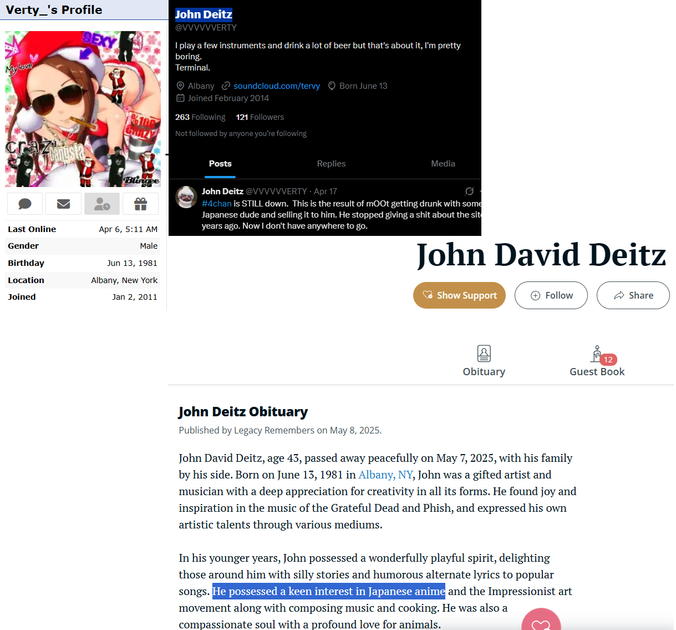The image size is (676, 630).
Task: Open the Verty_ profile avatar image
Action: (x=83, y=109)
